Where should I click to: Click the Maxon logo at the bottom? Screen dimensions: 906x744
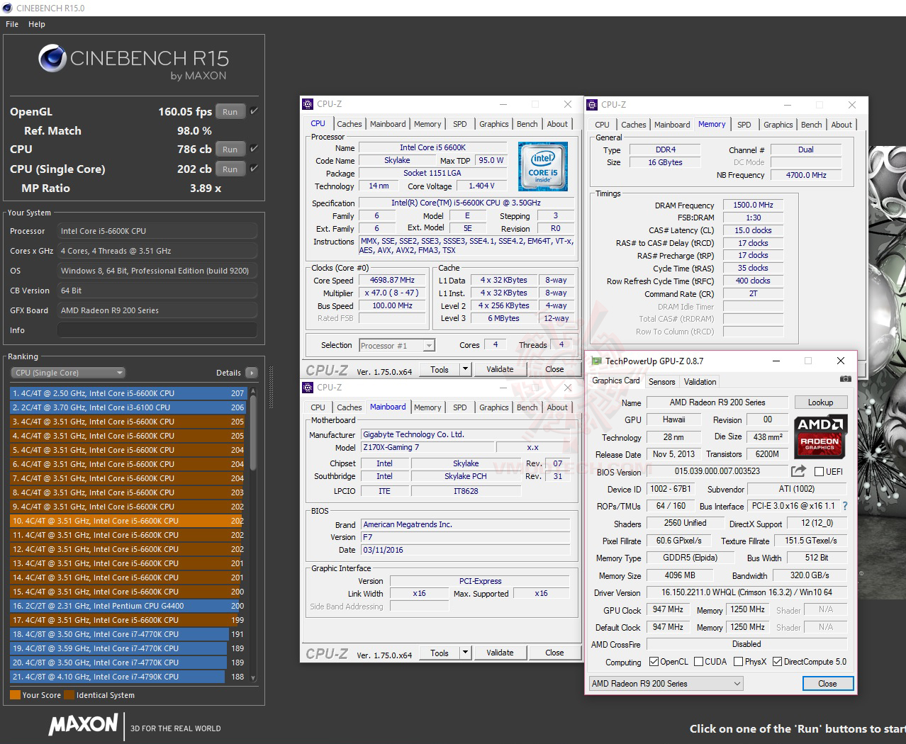click(84, 724)
